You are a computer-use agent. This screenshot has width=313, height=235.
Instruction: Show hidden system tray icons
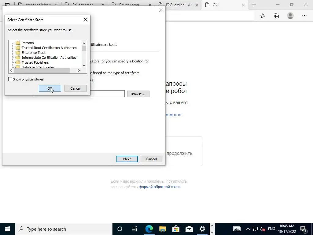248,229
